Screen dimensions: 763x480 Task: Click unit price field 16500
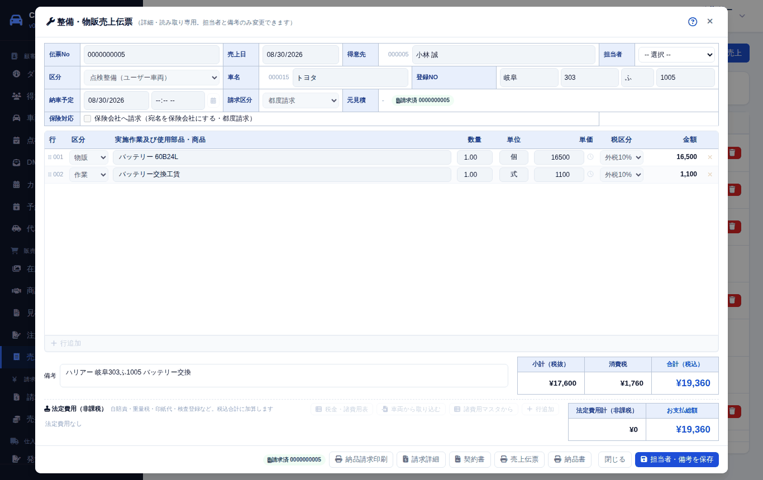point(559,157)
